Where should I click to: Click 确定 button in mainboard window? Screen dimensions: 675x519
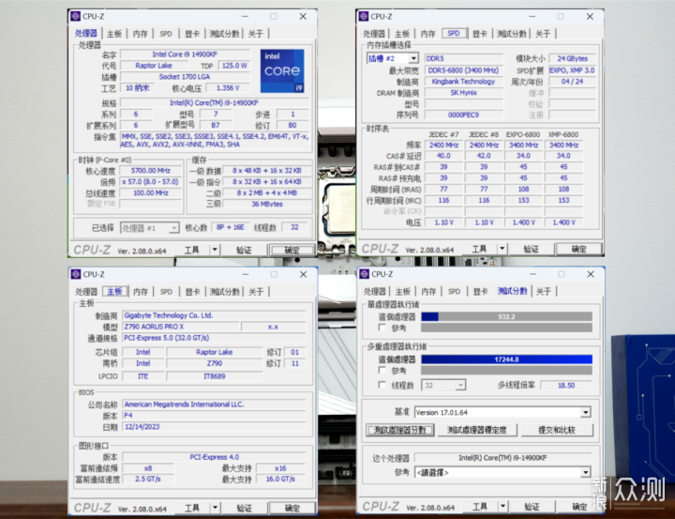pyautogui.click(x=292, y=508)
